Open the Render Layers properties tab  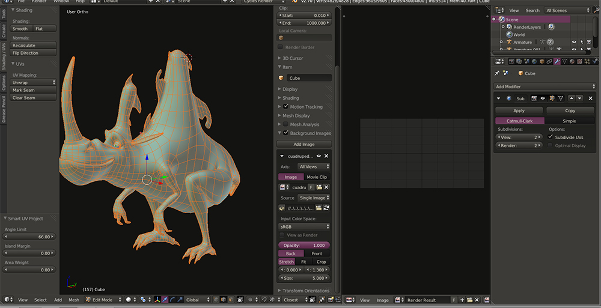tap(519, 61)
